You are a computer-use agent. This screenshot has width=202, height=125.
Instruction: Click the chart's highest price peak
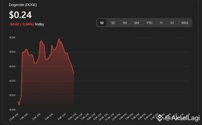pyautogui.click(x=59, y=39)
